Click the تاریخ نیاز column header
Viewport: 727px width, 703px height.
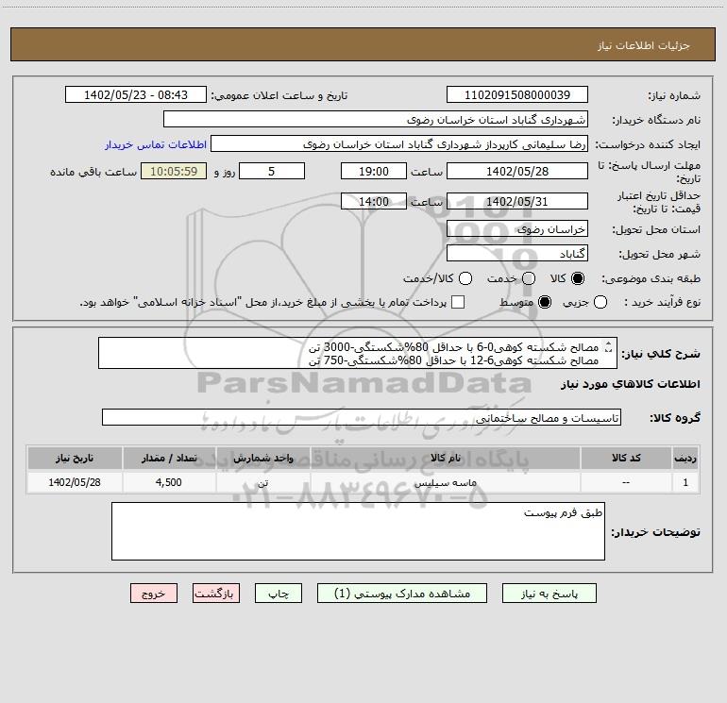(75, 458)
